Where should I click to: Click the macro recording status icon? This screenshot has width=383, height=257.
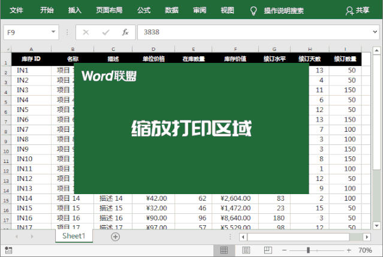coord(8,250)
